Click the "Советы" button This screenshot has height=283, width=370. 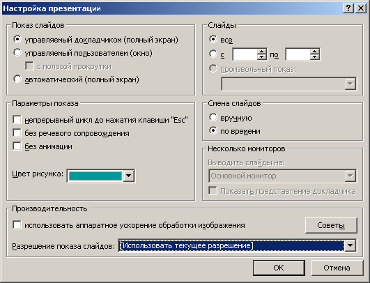point(331,225)
